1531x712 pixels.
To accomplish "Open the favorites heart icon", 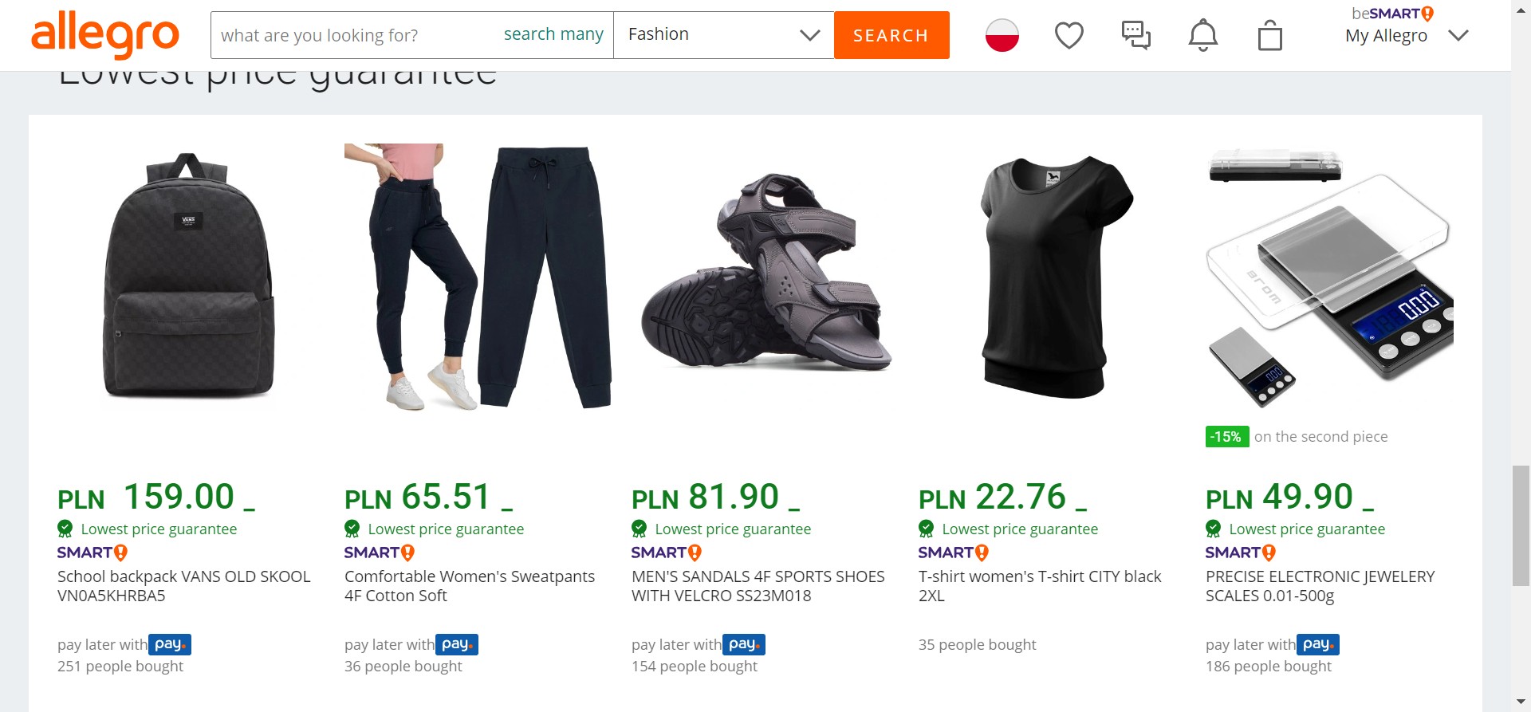I will [1069, 35].
